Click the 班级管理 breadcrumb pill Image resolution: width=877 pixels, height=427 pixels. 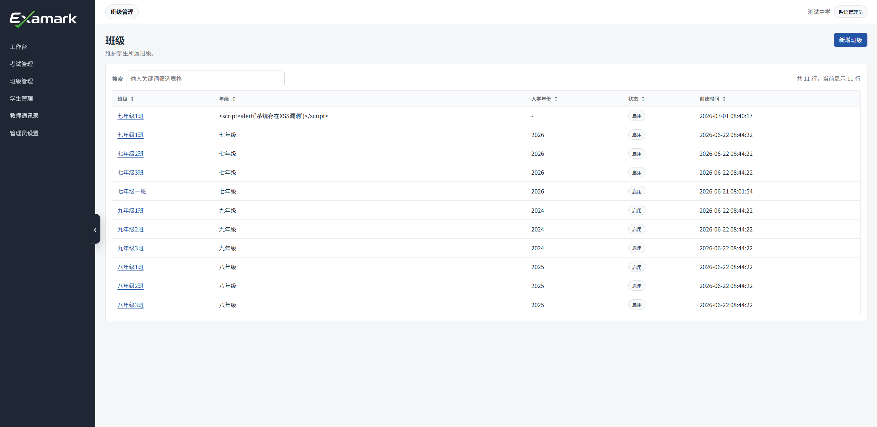(122, 12)
